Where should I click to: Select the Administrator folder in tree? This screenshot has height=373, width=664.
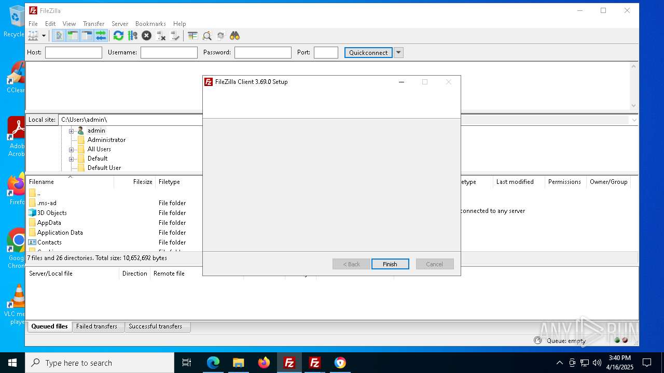coord(106,140)
